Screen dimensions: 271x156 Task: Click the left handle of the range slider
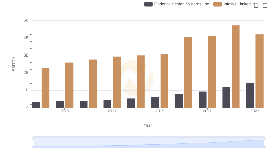pyautogui.click(x=33, y=143)
